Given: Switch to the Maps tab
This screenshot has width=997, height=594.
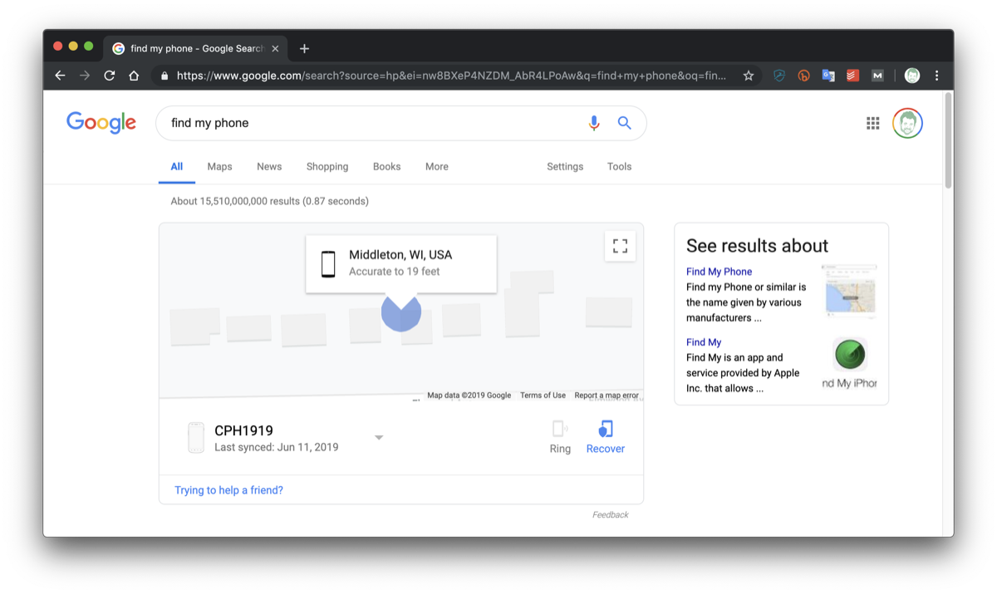Looking at the screenshot, I should point(219,166).
